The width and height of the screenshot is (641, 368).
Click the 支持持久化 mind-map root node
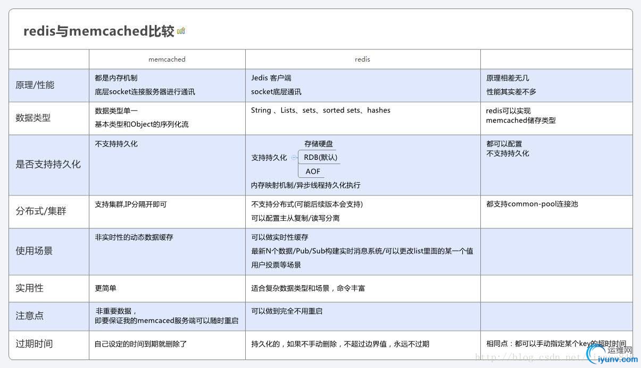point(269,158)
